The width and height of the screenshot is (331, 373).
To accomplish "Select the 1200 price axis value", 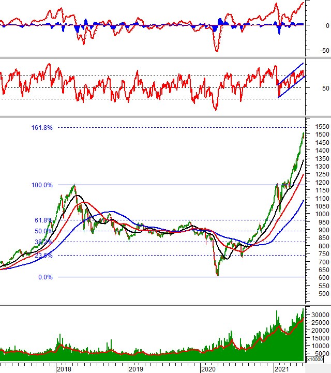I will pos(322,183).
